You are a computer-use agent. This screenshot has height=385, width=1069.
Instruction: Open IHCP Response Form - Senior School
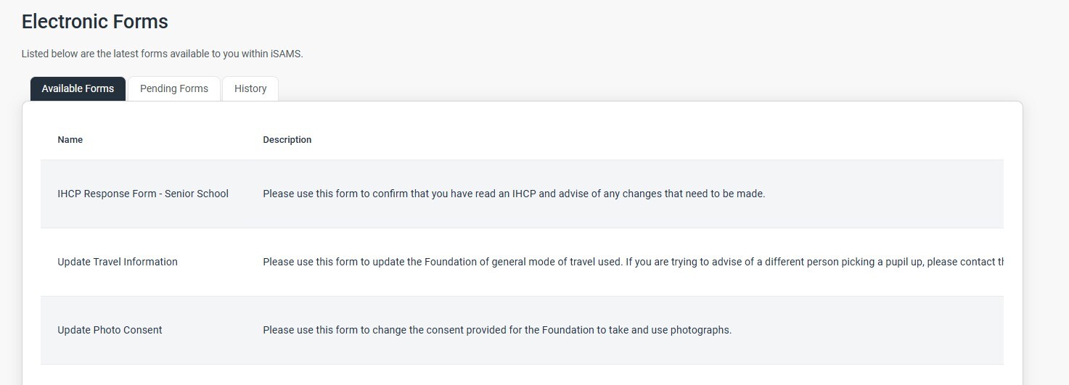click(143, 194)
